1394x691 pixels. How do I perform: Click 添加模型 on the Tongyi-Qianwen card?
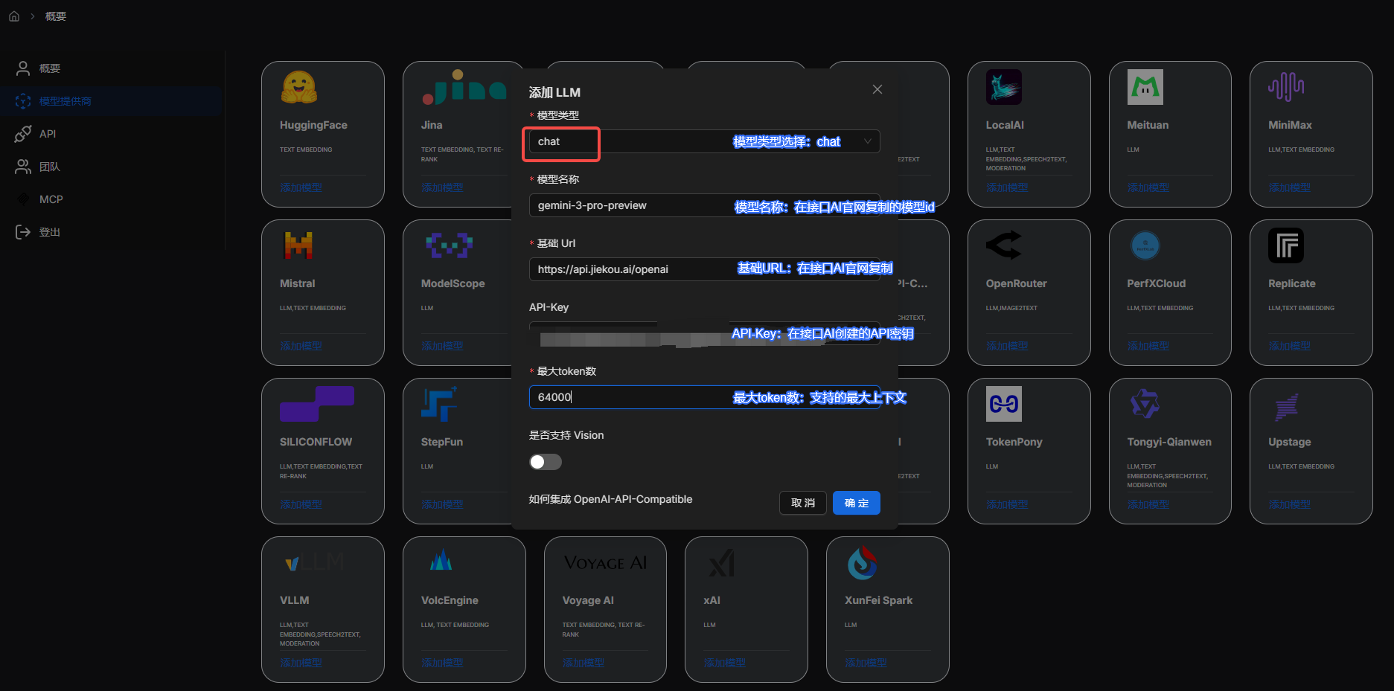point(1148,504)
